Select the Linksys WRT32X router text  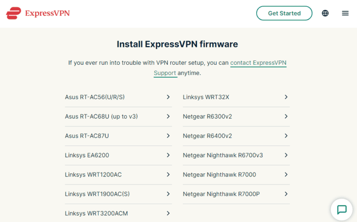pos(206,97)
